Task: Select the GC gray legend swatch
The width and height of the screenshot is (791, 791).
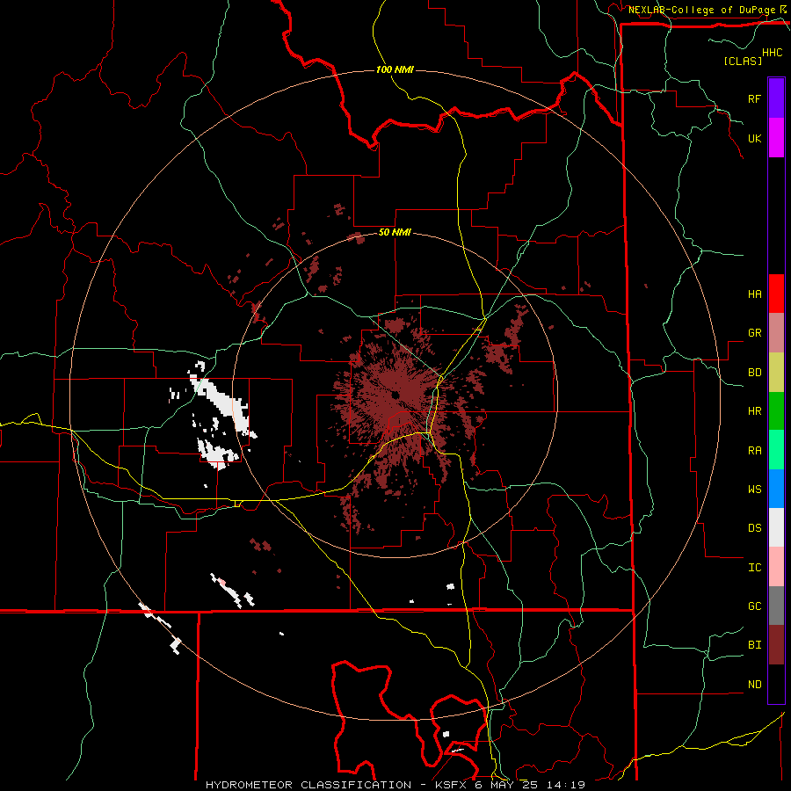Action: coord(776,606)
